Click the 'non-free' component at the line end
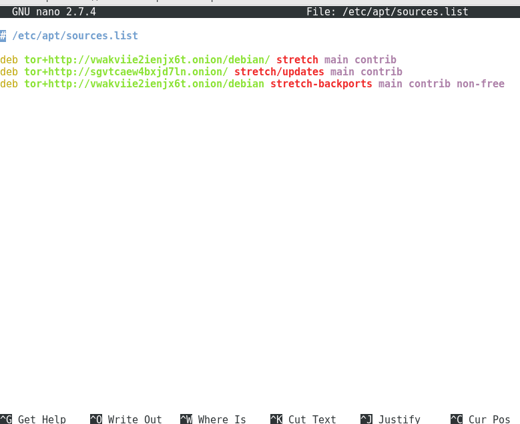This screenshot has width=520, height=424. (481, 84)
